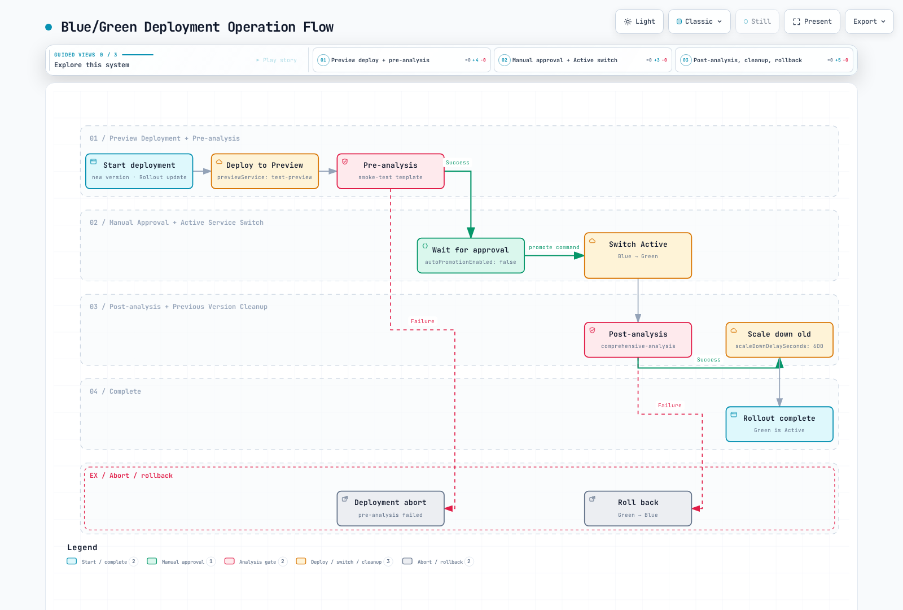
Task: Click the 'Legend' heading
Action: click(82, 547)
